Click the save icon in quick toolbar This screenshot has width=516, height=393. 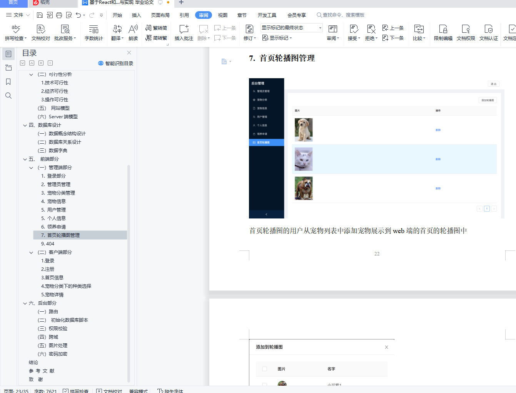(40, 15)
